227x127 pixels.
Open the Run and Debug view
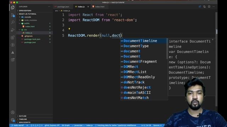13,30
